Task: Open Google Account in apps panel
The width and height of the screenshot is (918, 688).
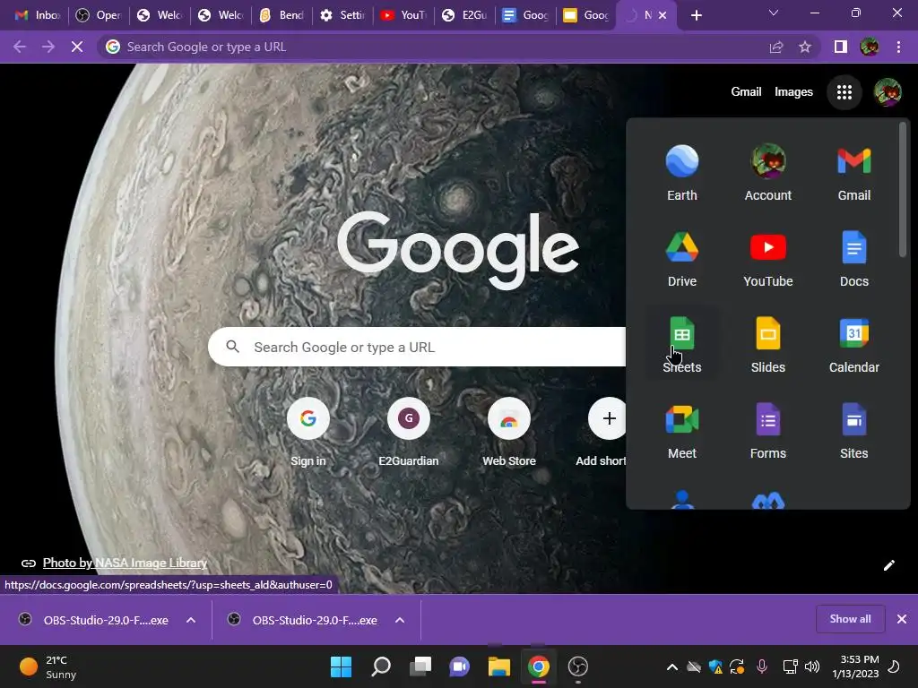Action: [767, 173]
